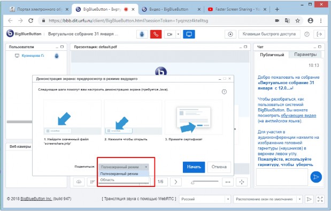Open the browser profile icon
Screen dimensions: 331x211
tap(310, 20)
